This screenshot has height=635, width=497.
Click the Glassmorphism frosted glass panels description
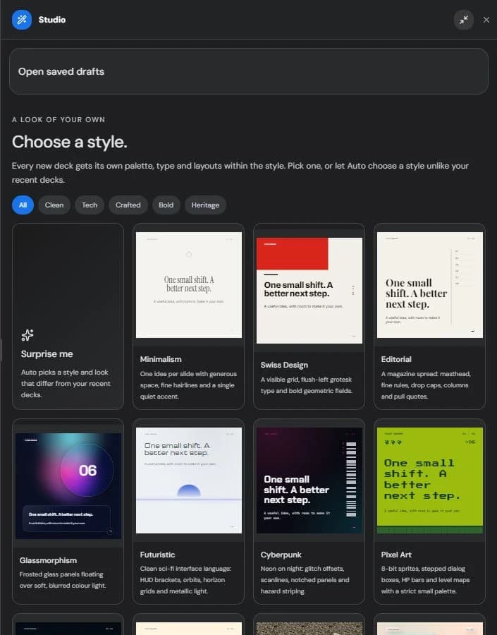(x=63, y=580)
